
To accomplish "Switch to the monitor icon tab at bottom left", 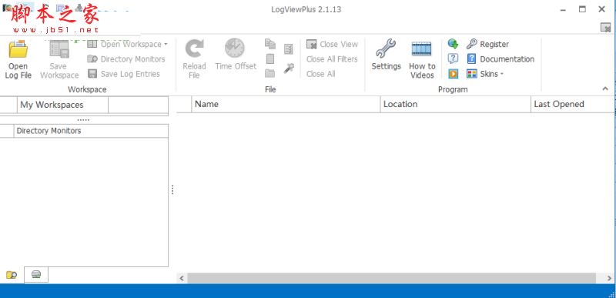I will (36, 274).
